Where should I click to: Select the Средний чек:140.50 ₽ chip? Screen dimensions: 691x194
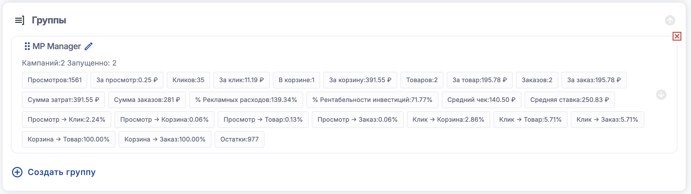(481, 100)
